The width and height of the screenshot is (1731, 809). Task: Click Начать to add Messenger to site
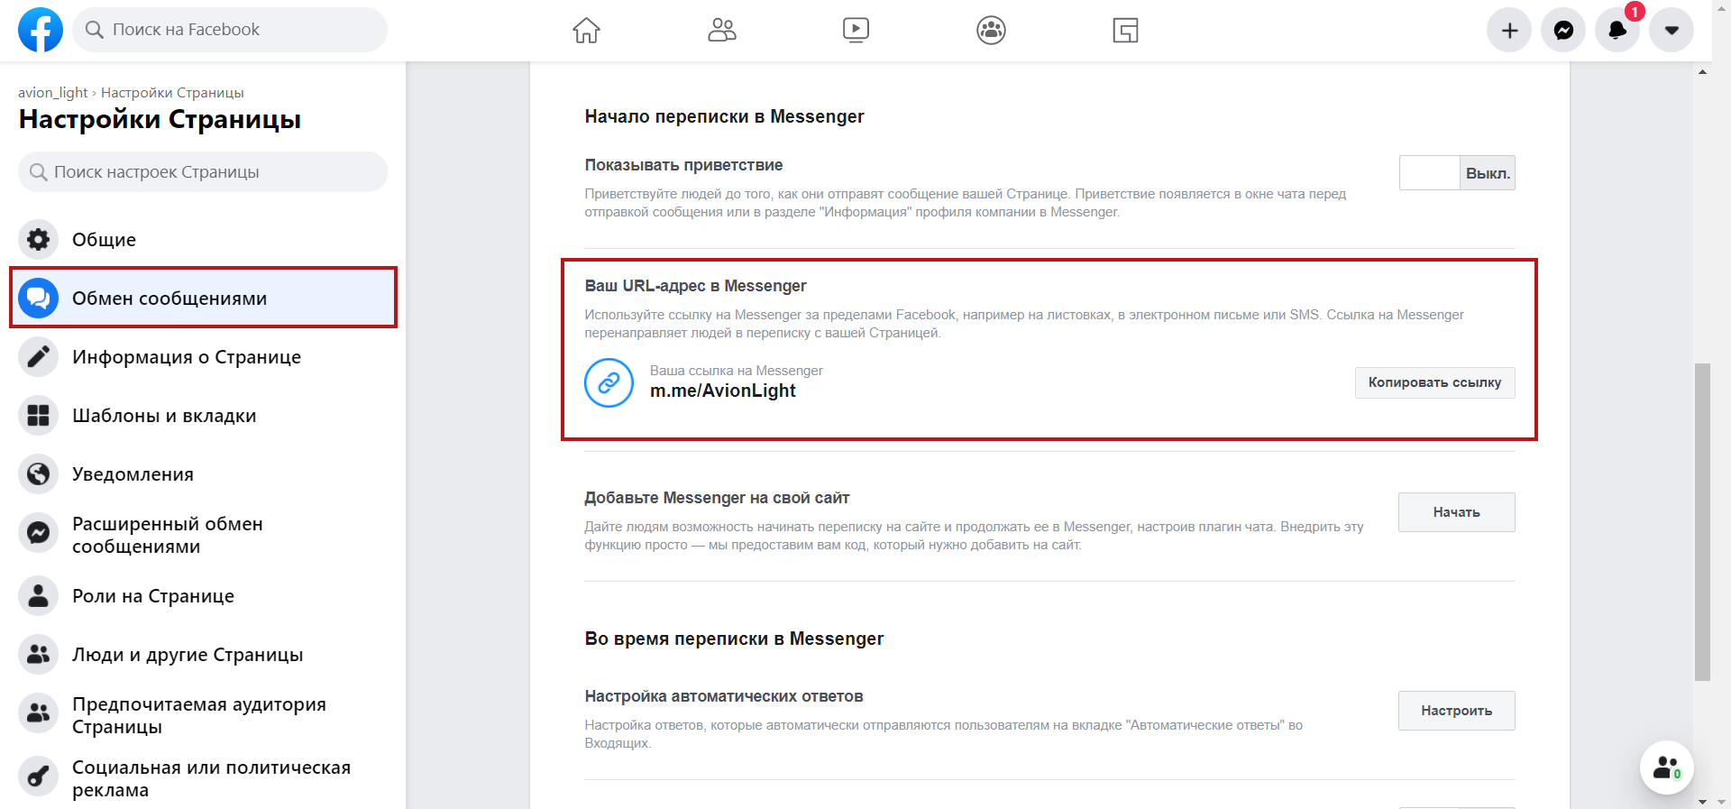point(1456,512)
